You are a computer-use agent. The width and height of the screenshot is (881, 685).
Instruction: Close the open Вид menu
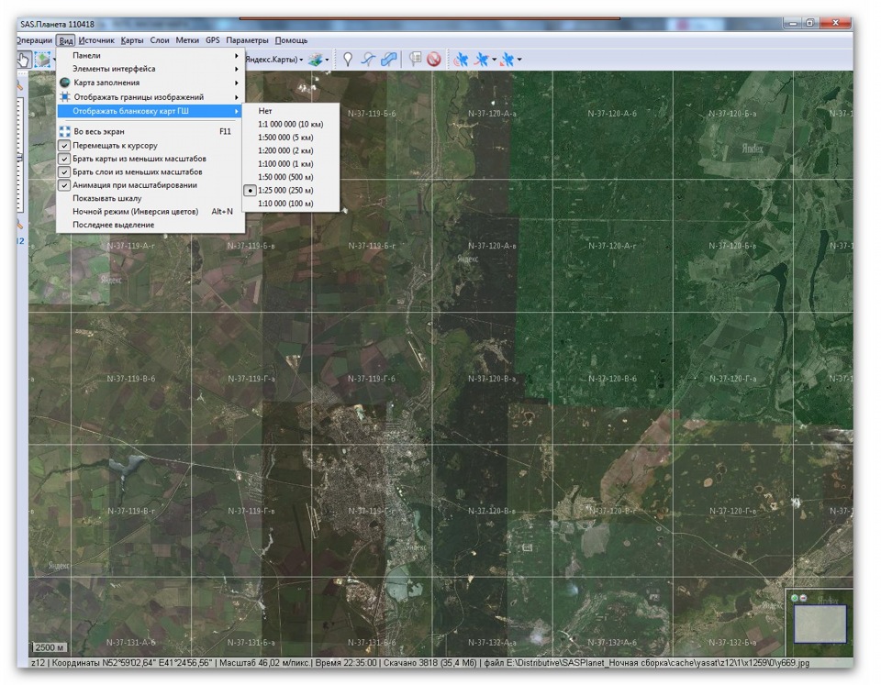(66, 40)
